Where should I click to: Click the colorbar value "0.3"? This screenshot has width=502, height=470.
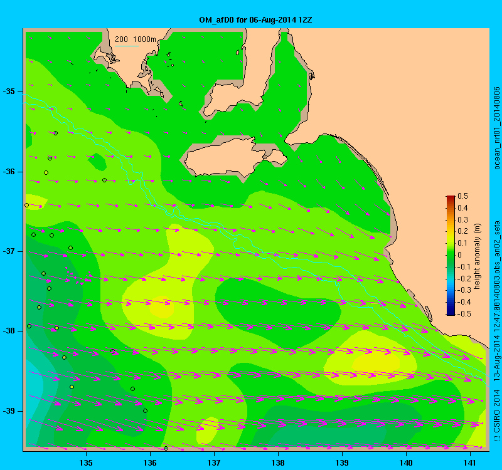point(462,220)
